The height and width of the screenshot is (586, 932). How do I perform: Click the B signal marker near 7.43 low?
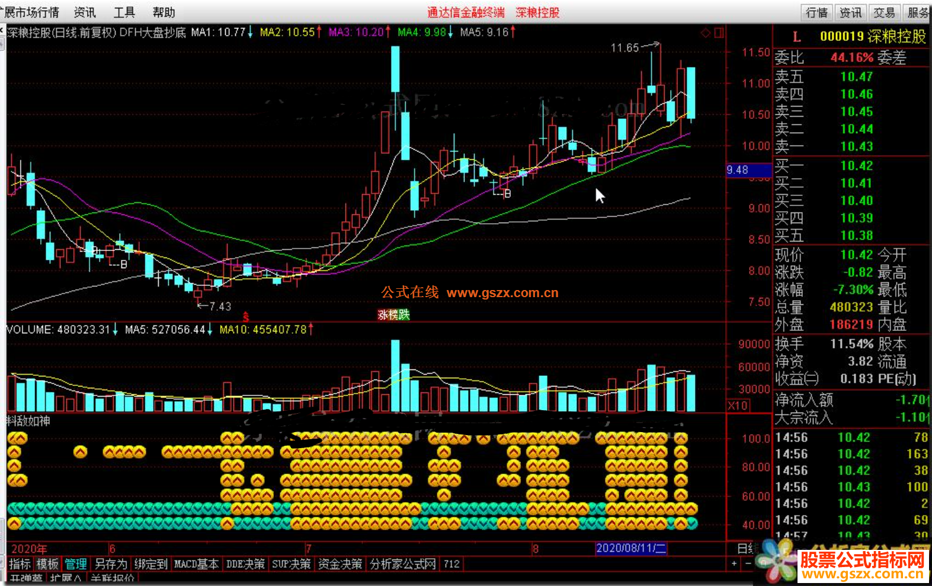(123, 265)
